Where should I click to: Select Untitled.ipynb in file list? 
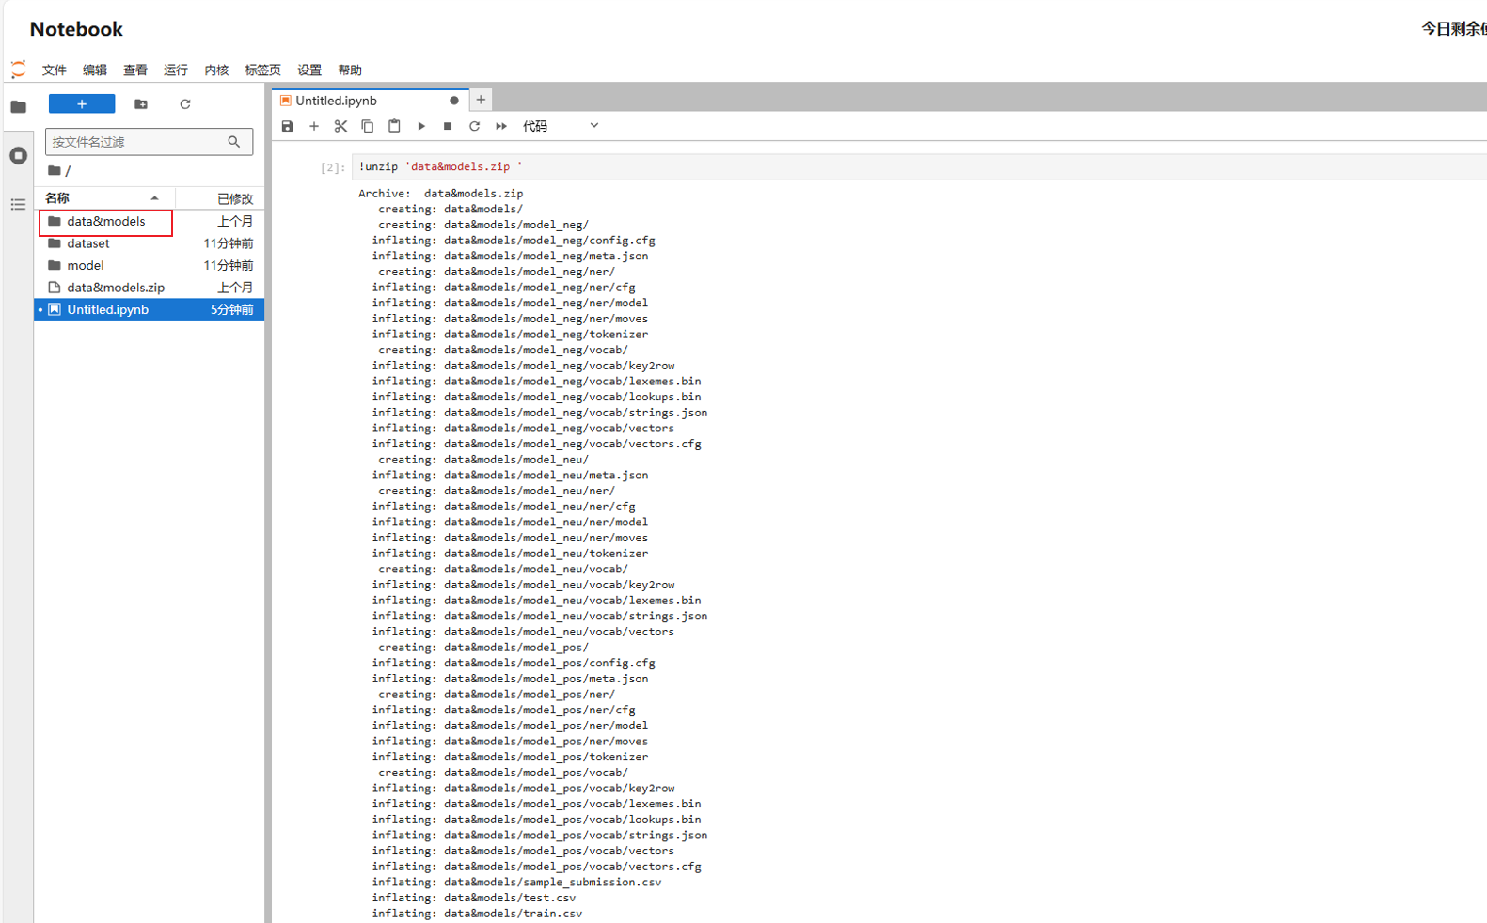click(x=149, y=309)
